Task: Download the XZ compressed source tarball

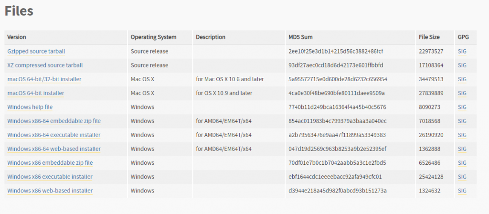Action: [x=45, y=65]
